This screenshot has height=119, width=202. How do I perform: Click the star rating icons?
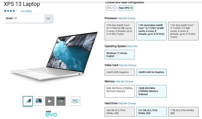(11, 11)
